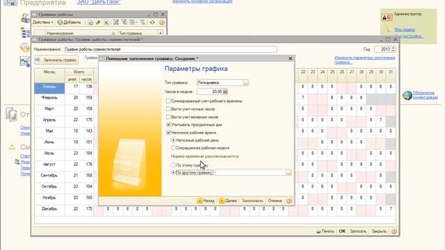Enable 'Вести учет ночных часов' checkbox
445x250 pixels.
click(168, 109)
